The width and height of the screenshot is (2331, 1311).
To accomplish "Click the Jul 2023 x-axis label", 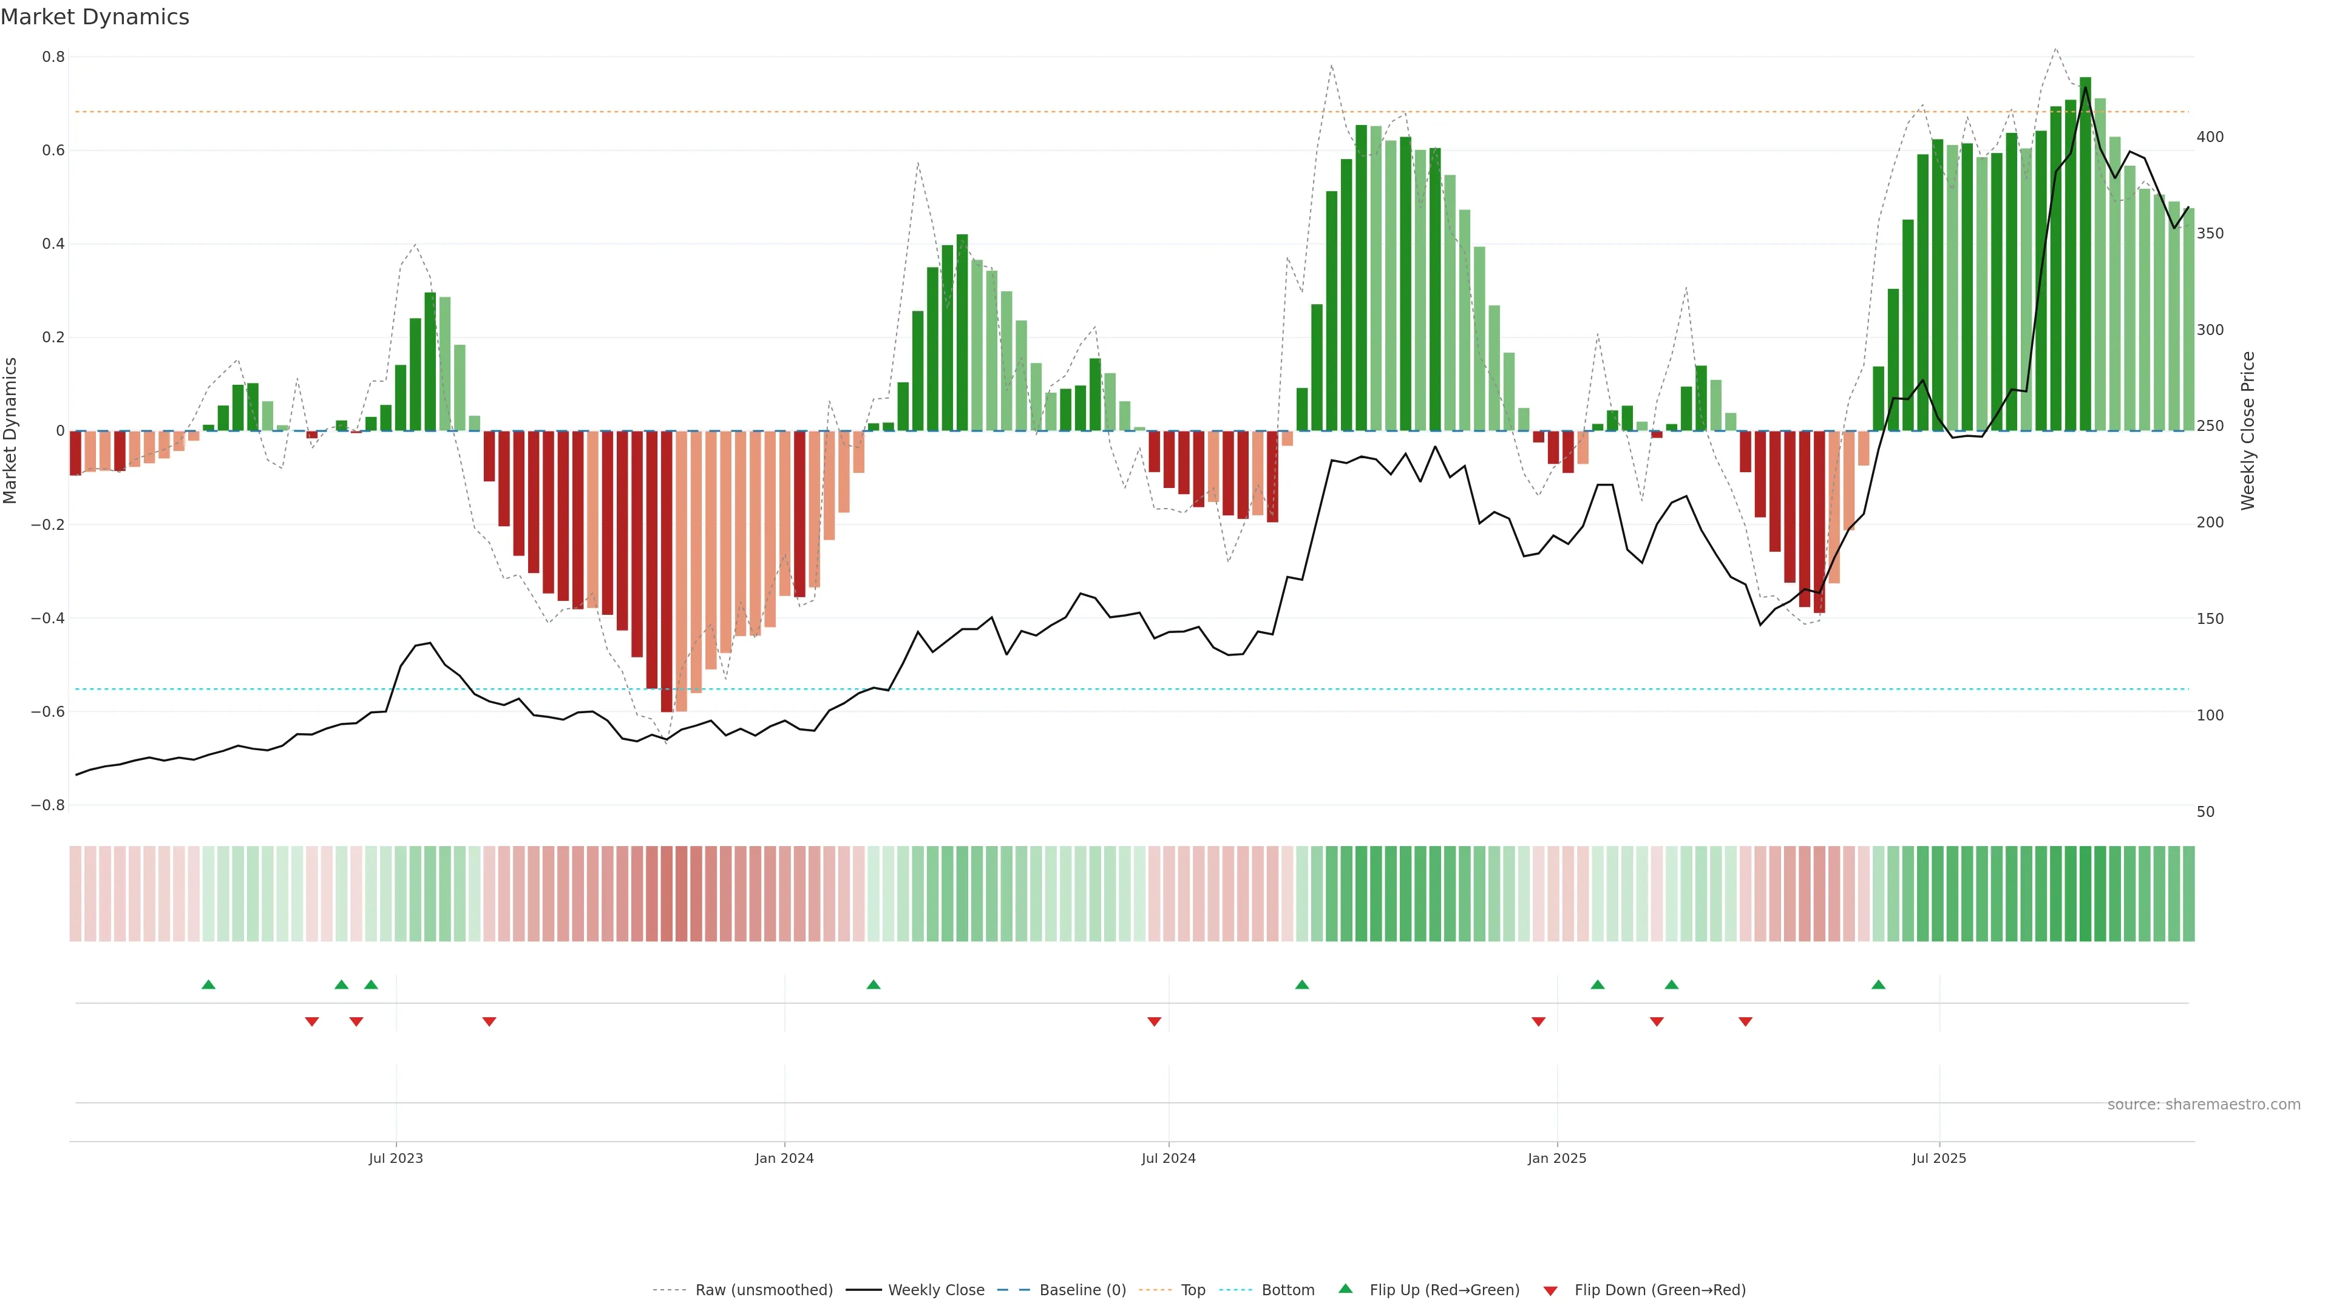I will (x=395, y=1158).
